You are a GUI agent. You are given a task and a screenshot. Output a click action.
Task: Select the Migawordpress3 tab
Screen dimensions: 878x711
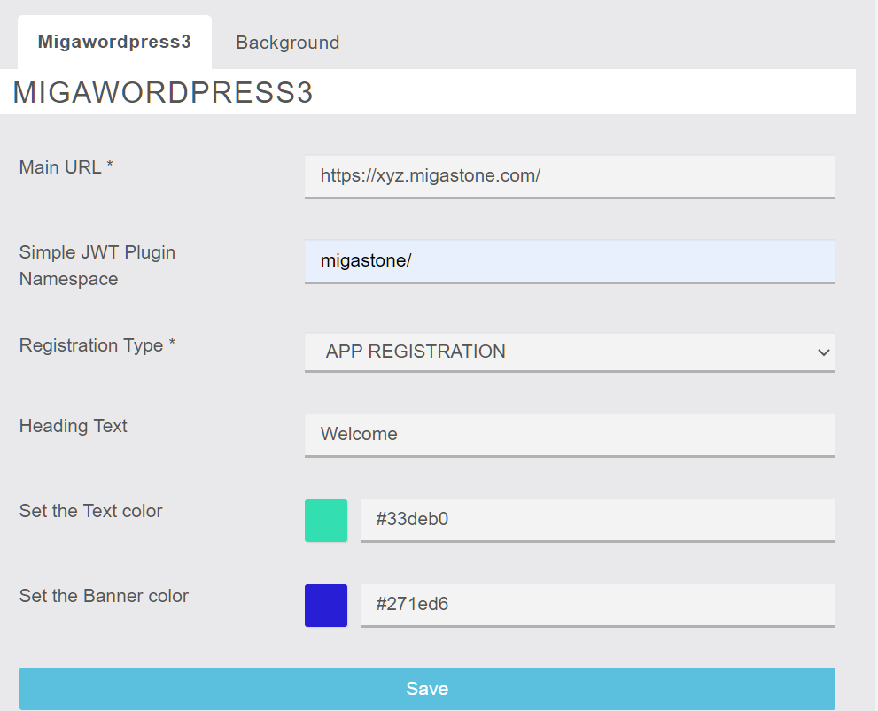point(114,42)
